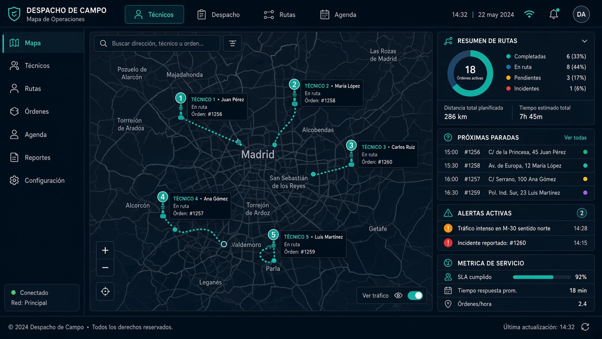
Task: Click the orange traffic alert icon
Action: pyautogui.click(x=448, y=228)
